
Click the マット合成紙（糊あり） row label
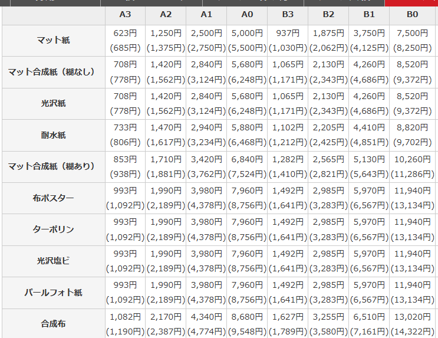pos(54,166)
